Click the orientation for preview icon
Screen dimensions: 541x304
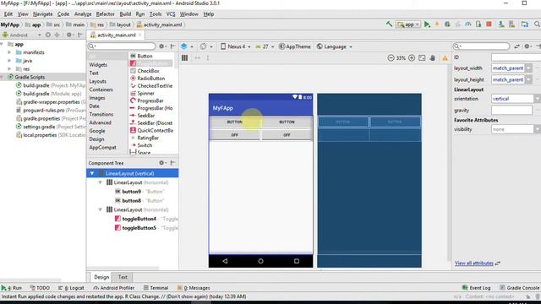click(x=203, y=46)
